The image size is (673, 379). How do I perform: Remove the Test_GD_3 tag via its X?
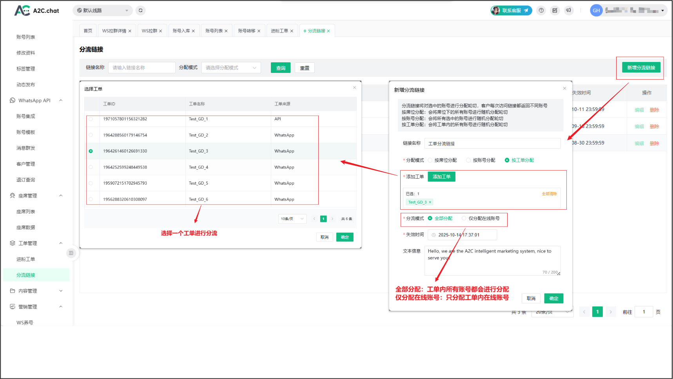pos(430,202)
